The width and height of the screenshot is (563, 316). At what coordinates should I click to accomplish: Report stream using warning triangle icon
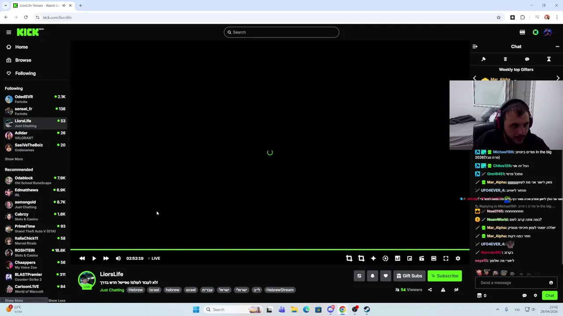pos(443,290)
